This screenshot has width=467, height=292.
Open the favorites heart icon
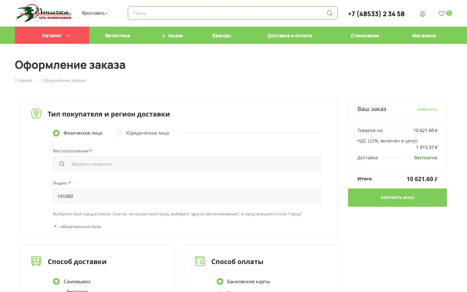[x=441, y=14]
